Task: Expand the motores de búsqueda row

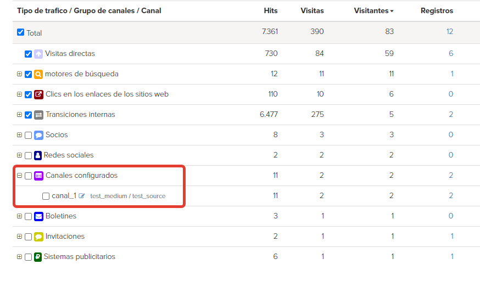Action: [19, 74]
